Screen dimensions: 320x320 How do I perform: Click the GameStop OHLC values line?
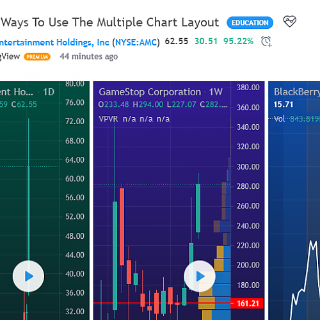[x=163, y=104]
